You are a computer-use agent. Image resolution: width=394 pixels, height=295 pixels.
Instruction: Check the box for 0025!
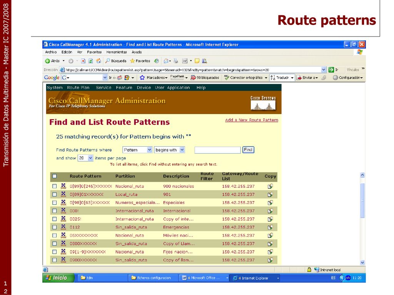click(x=54, y=219)
